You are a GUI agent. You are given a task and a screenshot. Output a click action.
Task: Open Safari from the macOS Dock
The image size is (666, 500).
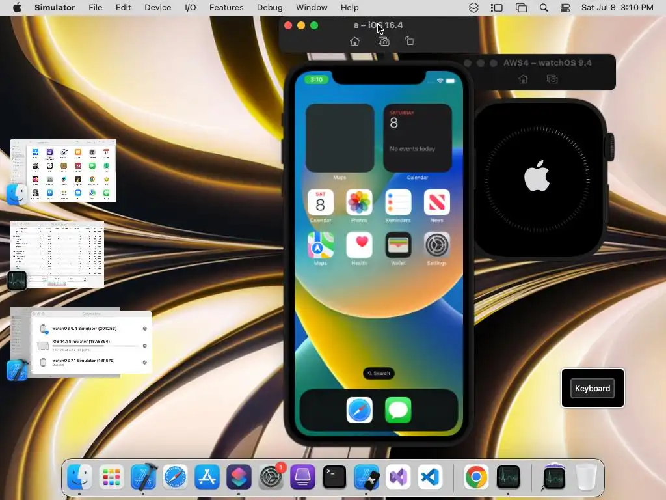(175, 477)
